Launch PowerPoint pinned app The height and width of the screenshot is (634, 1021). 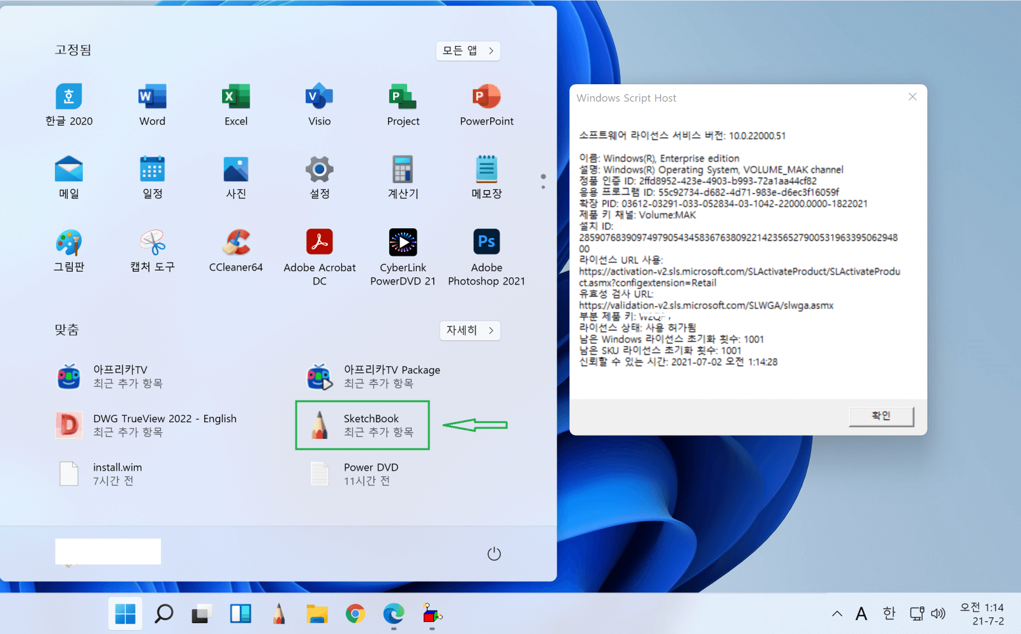coord(487,105)
